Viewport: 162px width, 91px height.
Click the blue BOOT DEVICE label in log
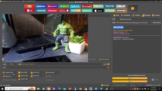click(118, 27)
